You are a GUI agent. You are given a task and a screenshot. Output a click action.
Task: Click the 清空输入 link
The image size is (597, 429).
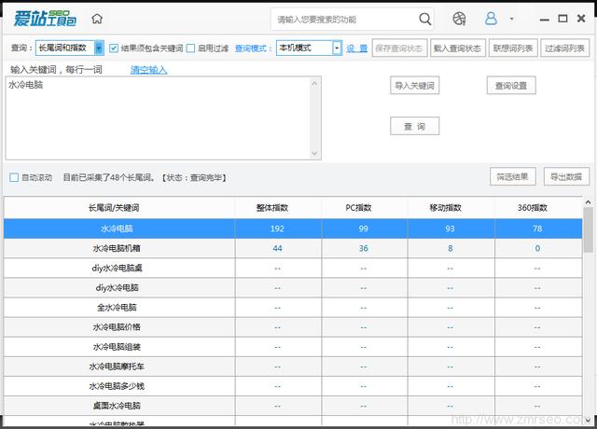tap(148, 69)
